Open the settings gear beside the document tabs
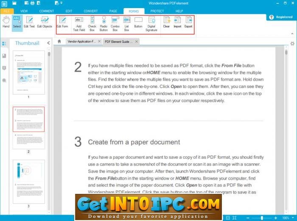The image size is (297, 221). click(292, 44)
